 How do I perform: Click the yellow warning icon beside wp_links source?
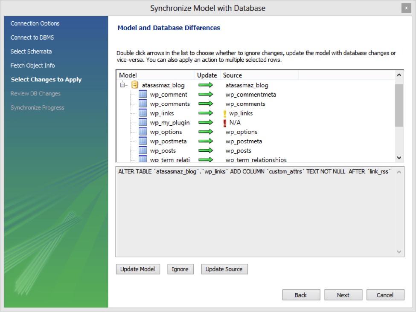[225, 113]
